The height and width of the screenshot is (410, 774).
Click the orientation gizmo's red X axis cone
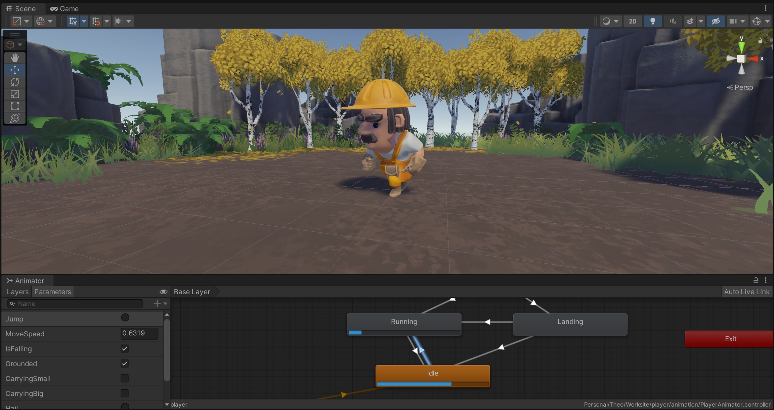[x=754, y=59]
